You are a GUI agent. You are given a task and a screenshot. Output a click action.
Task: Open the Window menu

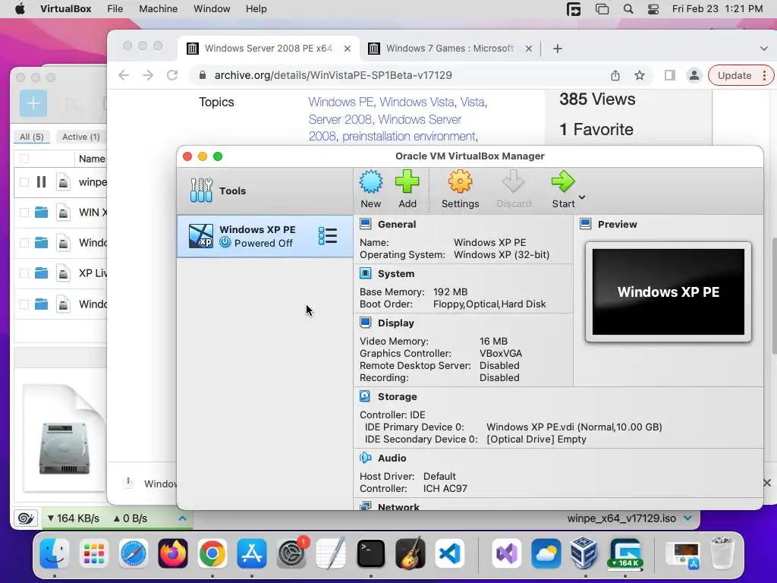(212, 9)
